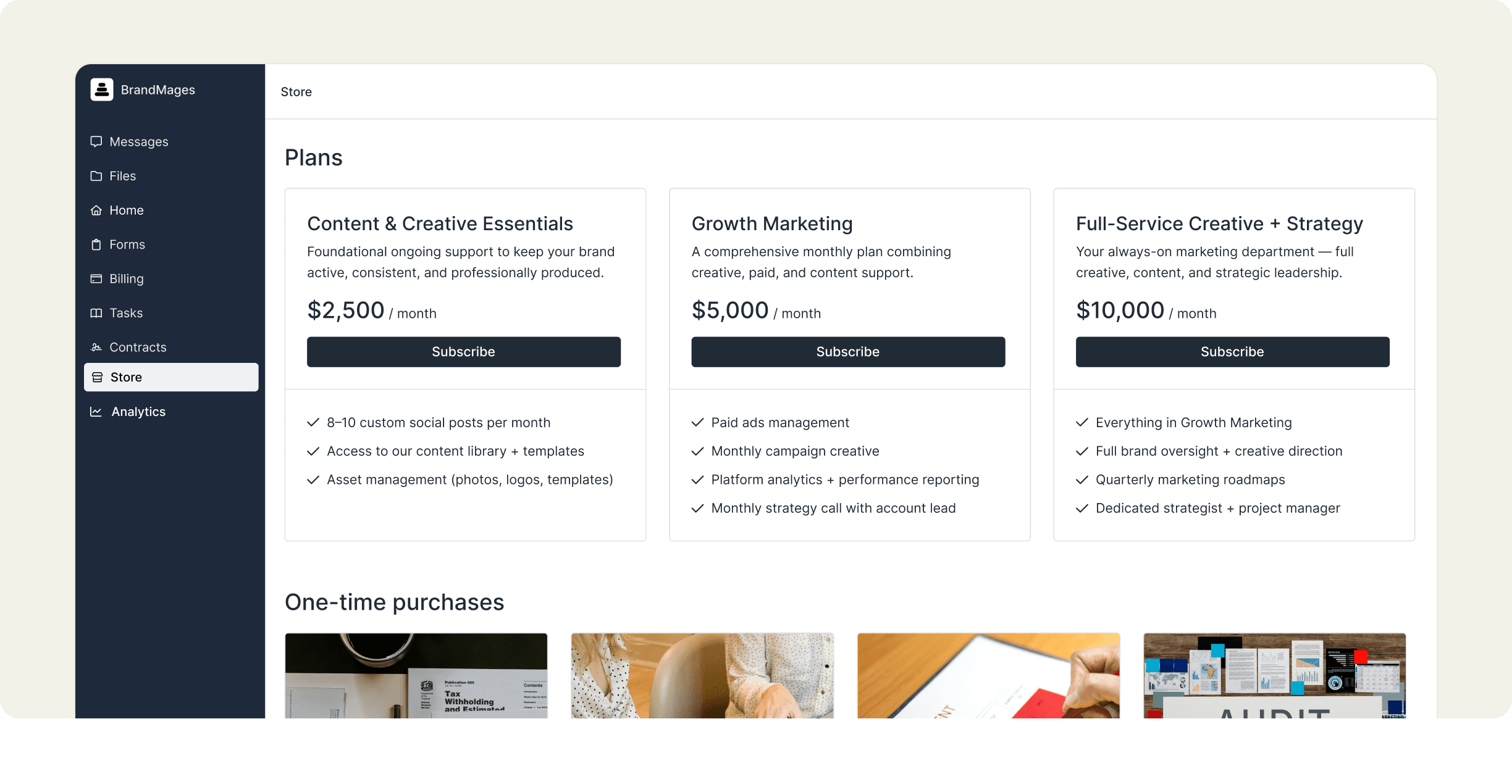Click the Files folder icon
1512x769 pixels.
(96, 176)
